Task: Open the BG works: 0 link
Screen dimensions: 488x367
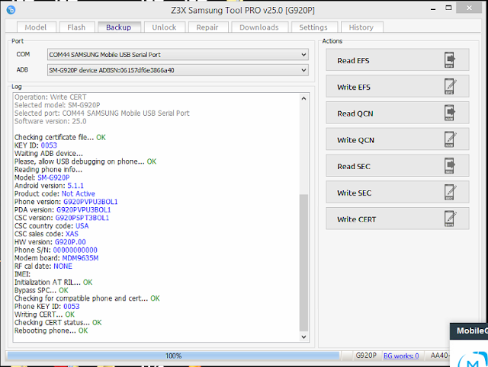Action: [x=401, y=356]
